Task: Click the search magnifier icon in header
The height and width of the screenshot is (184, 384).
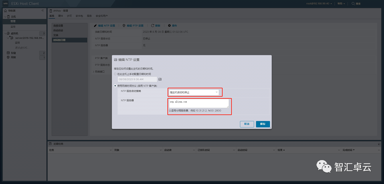Action: 353,4
